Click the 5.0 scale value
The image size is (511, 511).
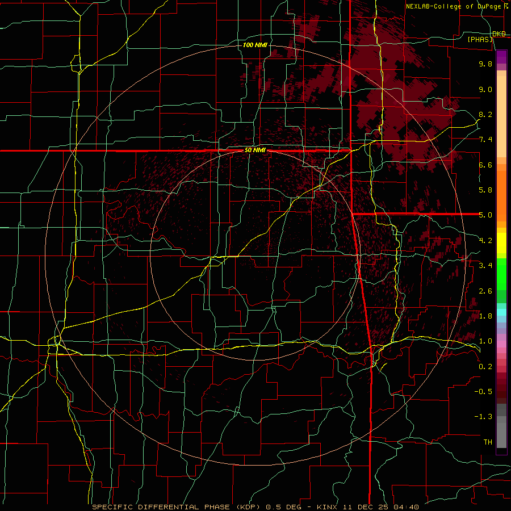click(485, 215)
